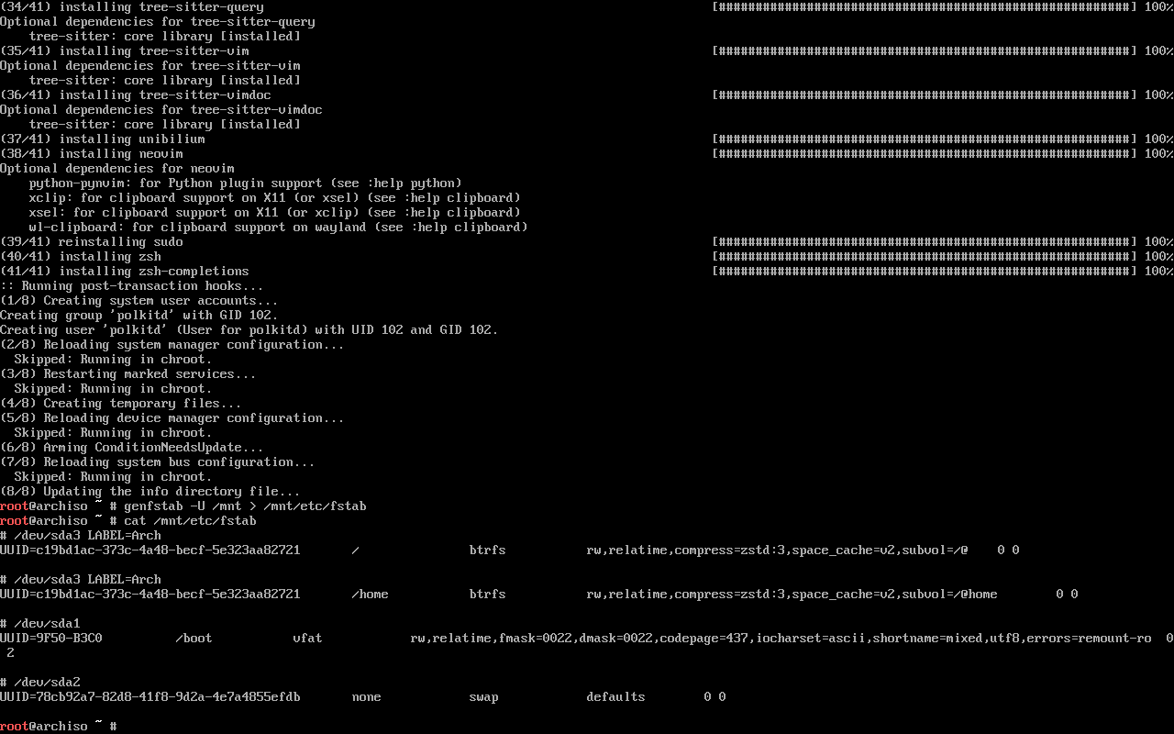Click the python-pynvim optional dependency line

tap(245, 183)
